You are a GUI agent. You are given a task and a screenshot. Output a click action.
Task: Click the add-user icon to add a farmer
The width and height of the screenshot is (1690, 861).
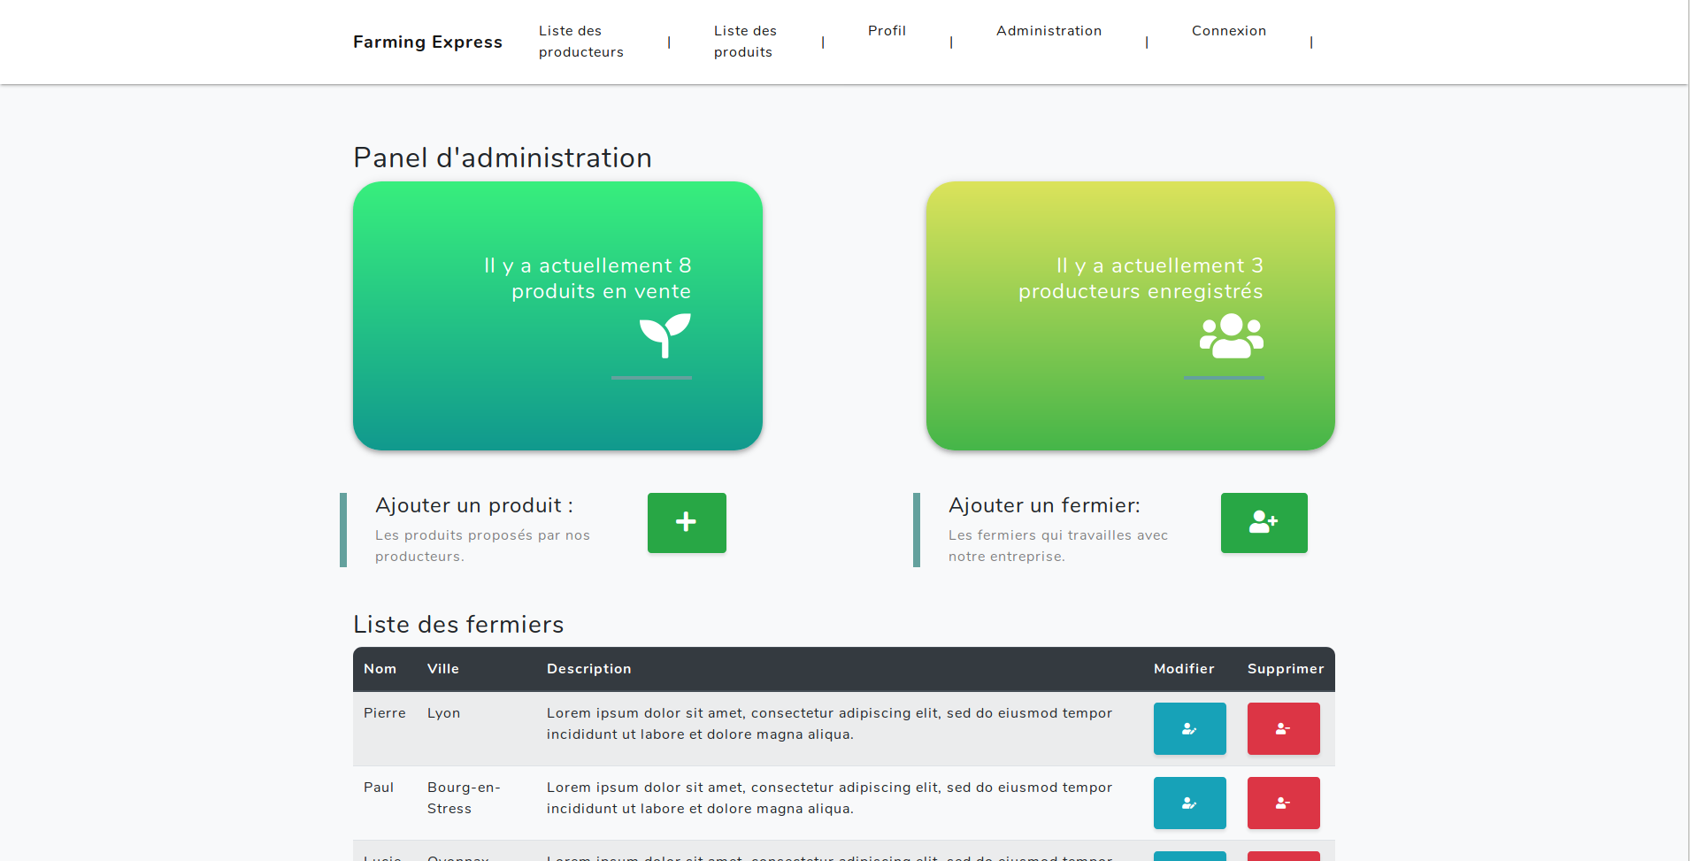click(1264, 522)
